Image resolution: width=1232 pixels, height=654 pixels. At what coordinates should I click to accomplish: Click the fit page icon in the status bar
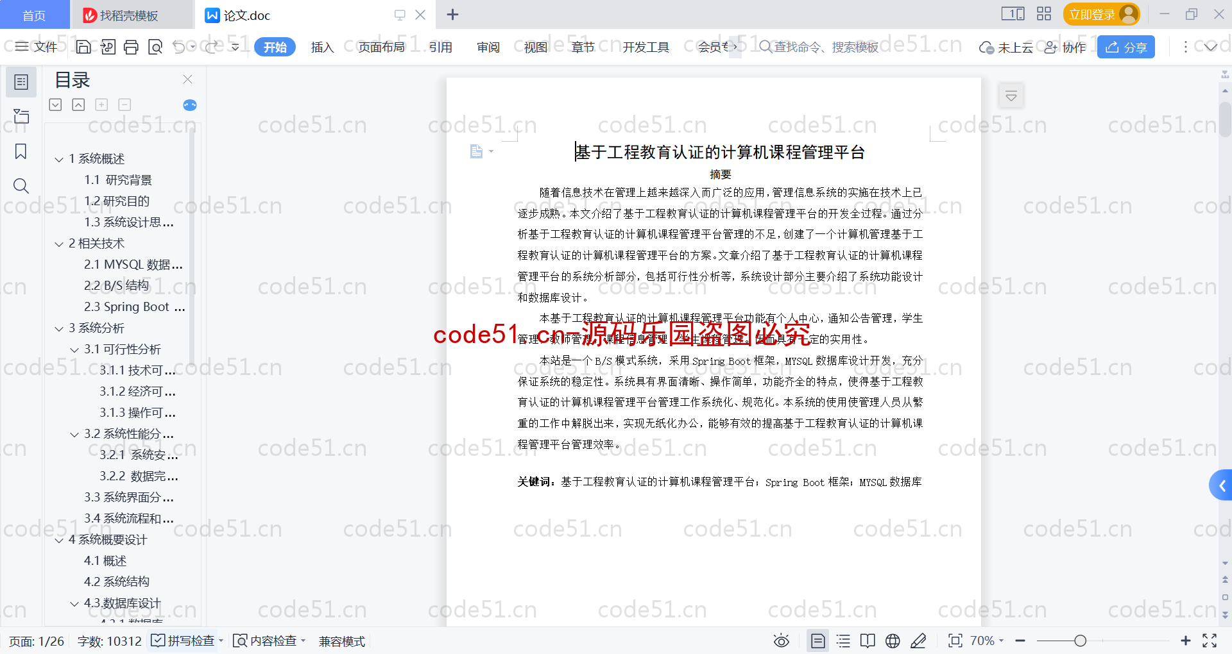coord(955,641)
